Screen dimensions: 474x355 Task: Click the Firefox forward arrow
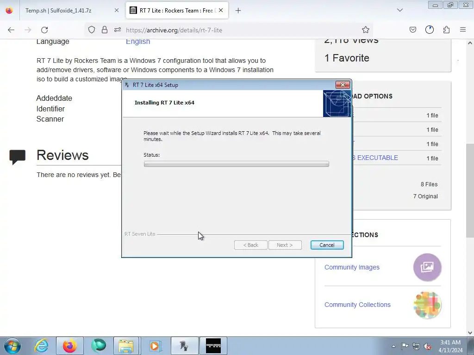(28, 30)
